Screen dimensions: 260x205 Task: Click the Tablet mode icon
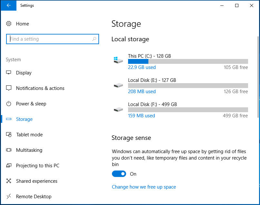pyautogui.click(x=9, y=135)
